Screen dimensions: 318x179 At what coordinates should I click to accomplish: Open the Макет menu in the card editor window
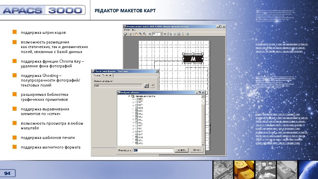pyautogui.click(x=127, y=30)
